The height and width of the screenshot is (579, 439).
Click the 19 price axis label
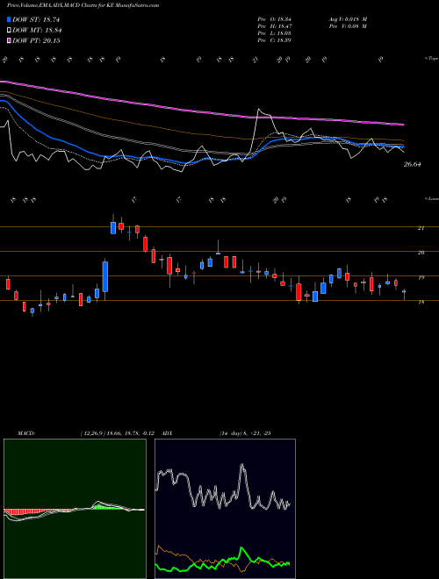pos(421,277)
